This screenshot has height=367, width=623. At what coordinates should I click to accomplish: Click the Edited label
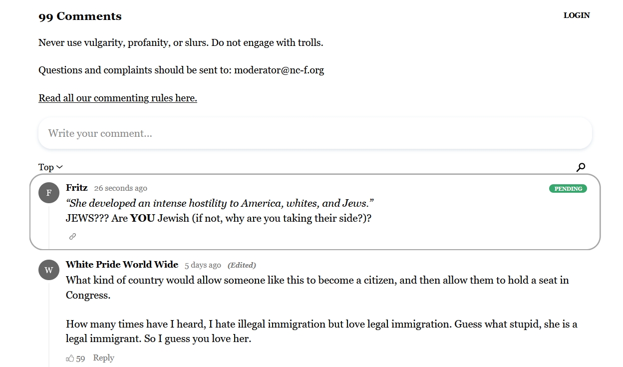242,265
